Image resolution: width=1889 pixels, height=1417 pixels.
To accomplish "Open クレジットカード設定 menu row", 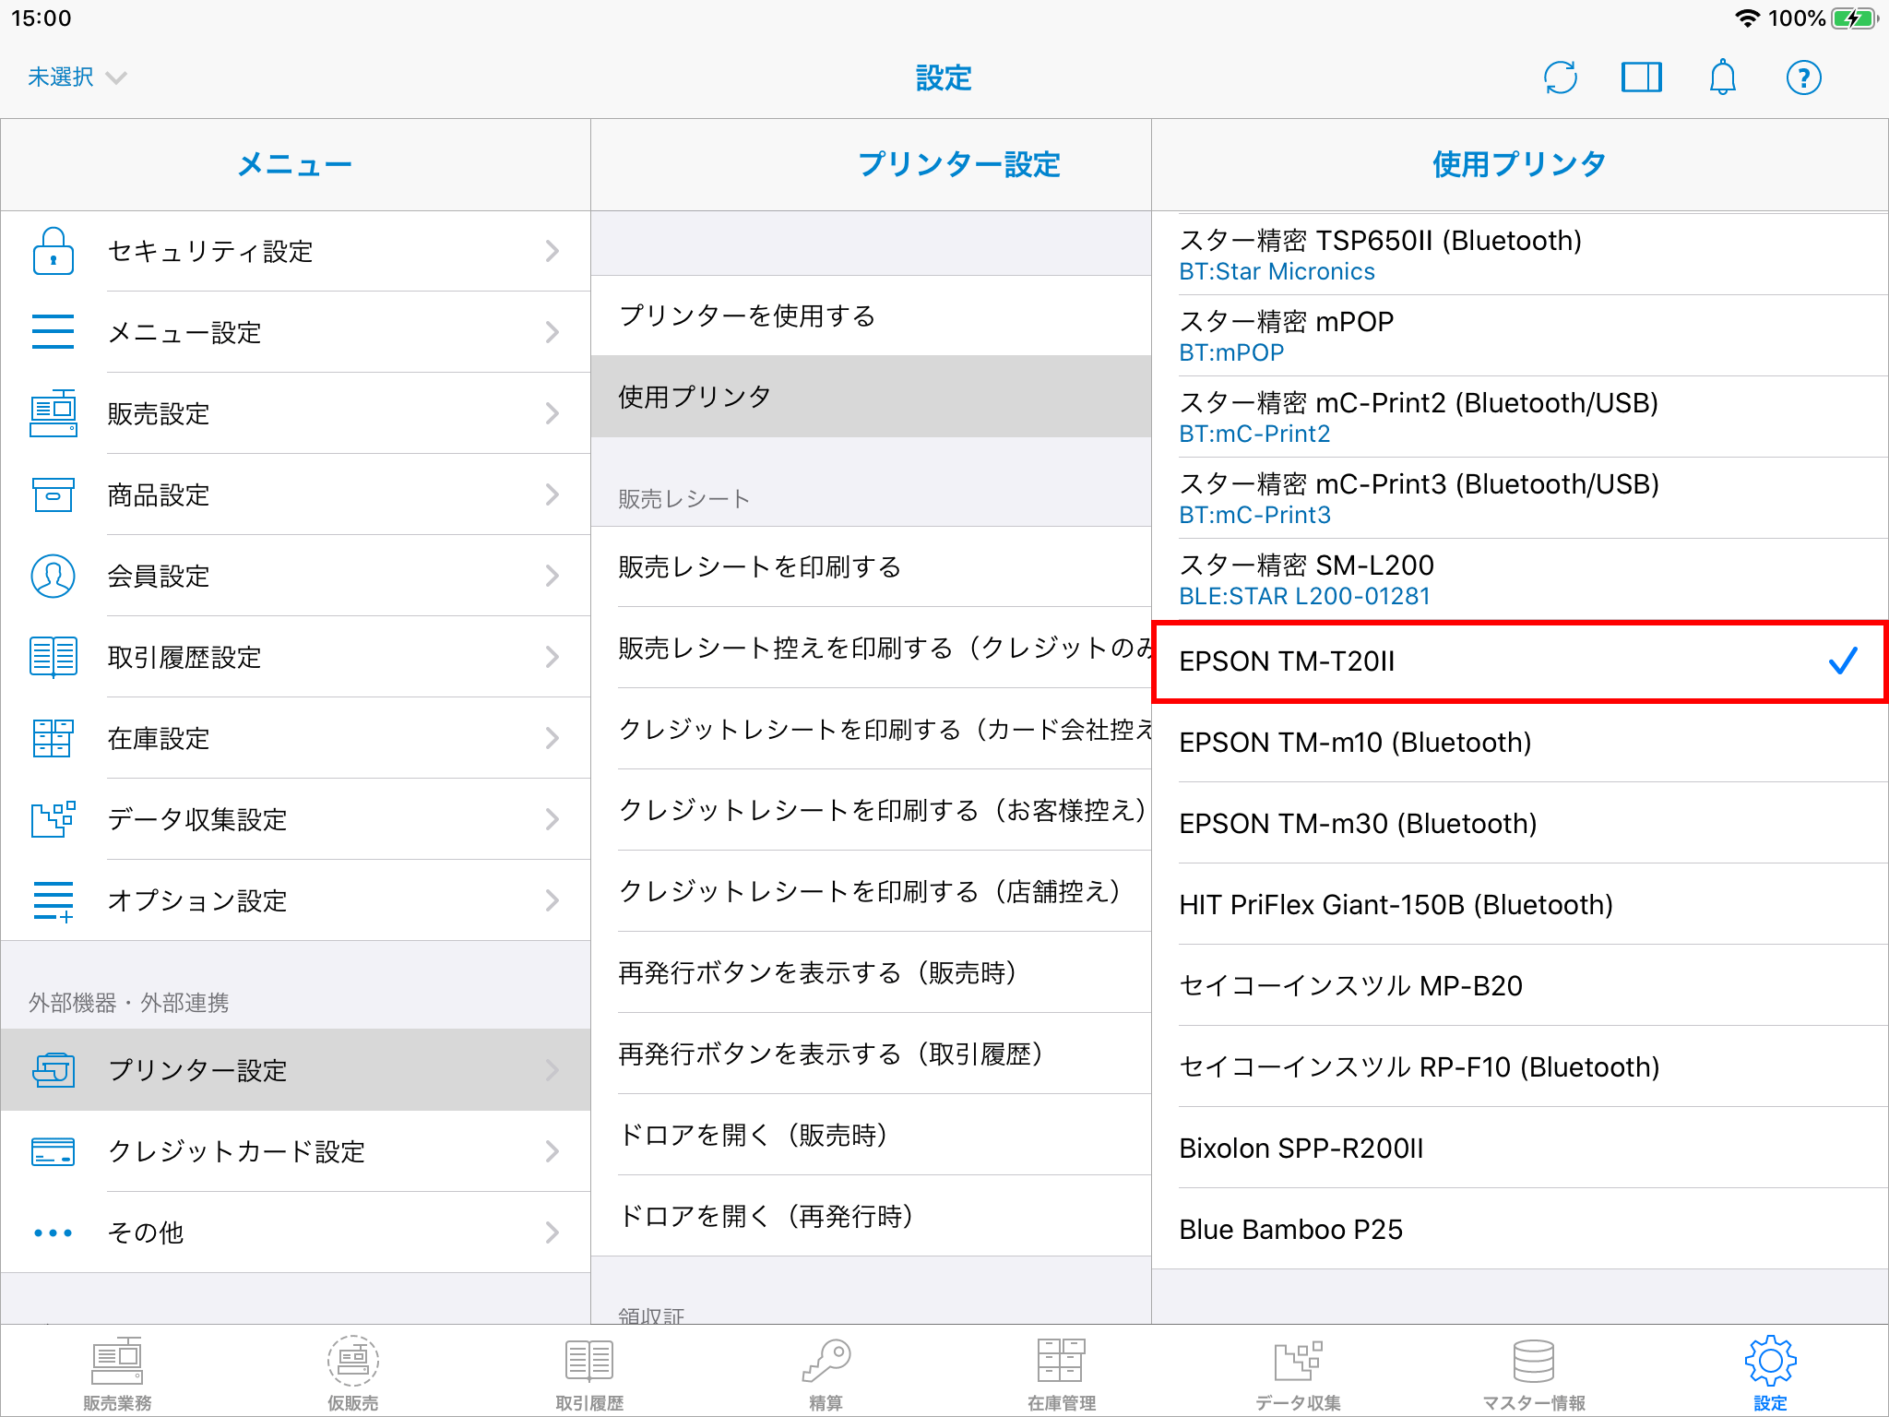I will [x=295, y=1151].
